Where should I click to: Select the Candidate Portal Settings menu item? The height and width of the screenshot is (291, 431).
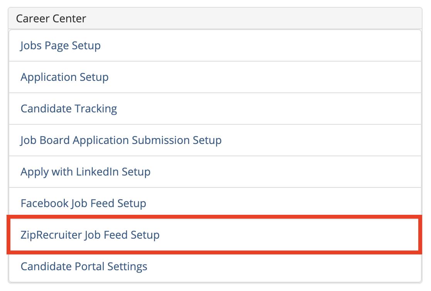84,266
